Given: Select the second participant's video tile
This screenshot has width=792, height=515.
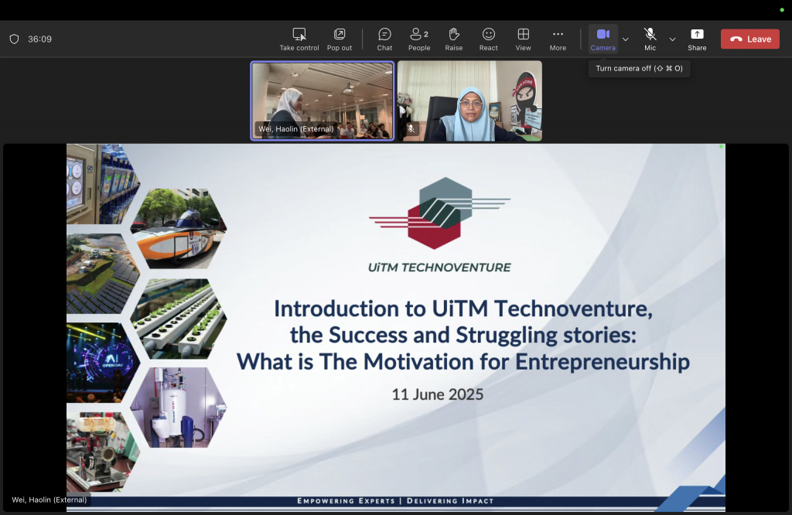Looking at the screenshot, I should pyautogui.click(x=469, y=101).
